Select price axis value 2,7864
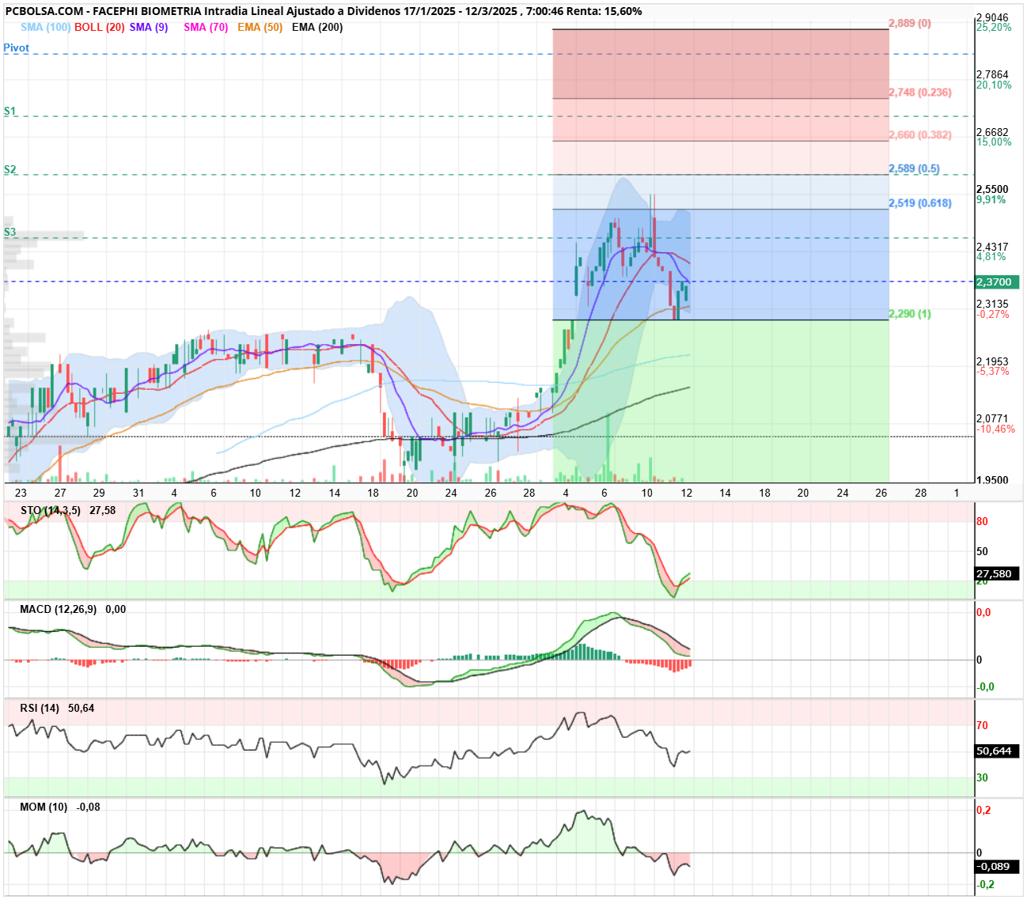Screen dimensions: 1027x900 tap(992, 74)
